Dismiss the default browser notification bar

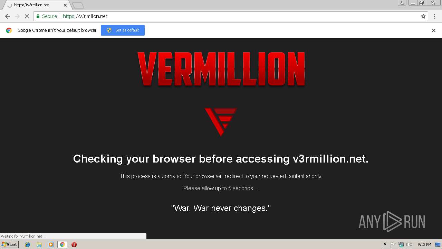point(434,30)
